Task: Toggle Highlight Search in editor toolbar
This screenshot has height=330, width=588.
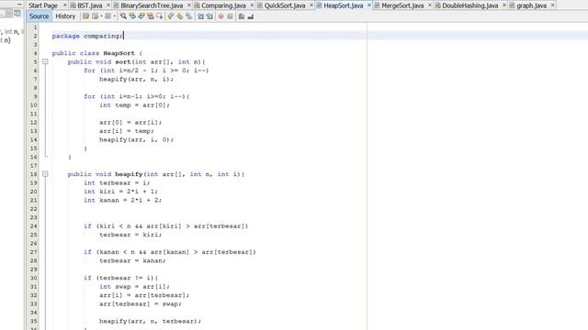Action: tap(151, 16)
